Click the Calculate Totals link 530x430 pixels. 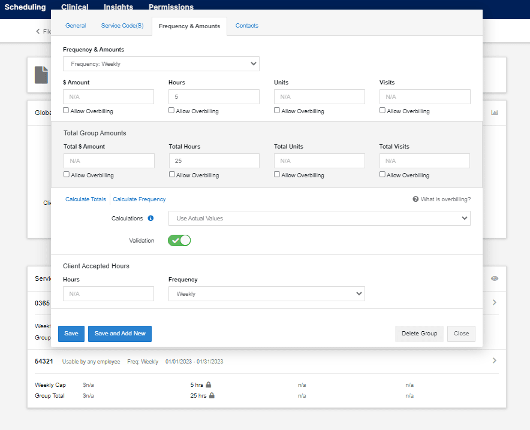pyautogui.click(x=86, y=199)
